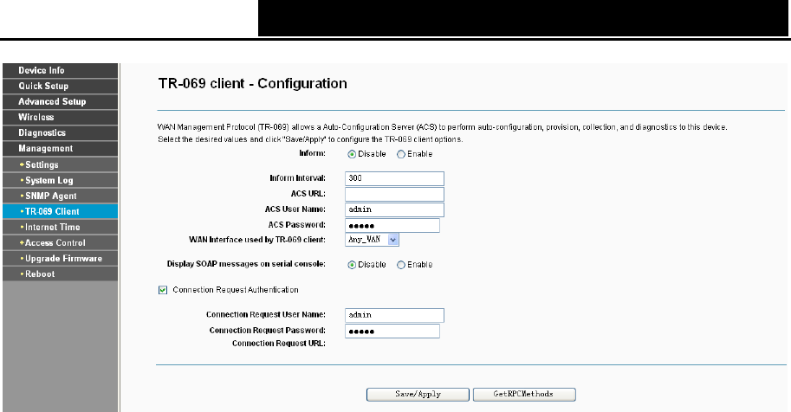Click the Save/Apply button

tap(418, 395)
